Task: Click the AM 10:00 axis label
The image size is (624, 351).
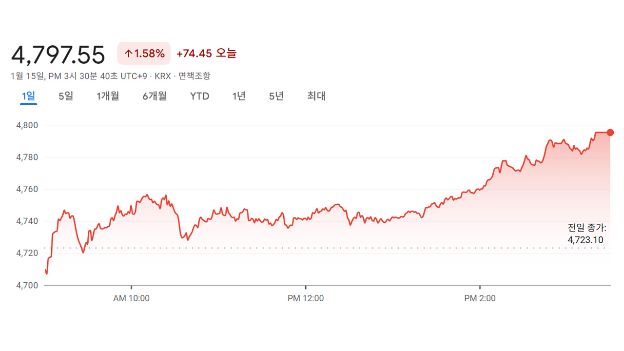Action: tap(131, 298)
